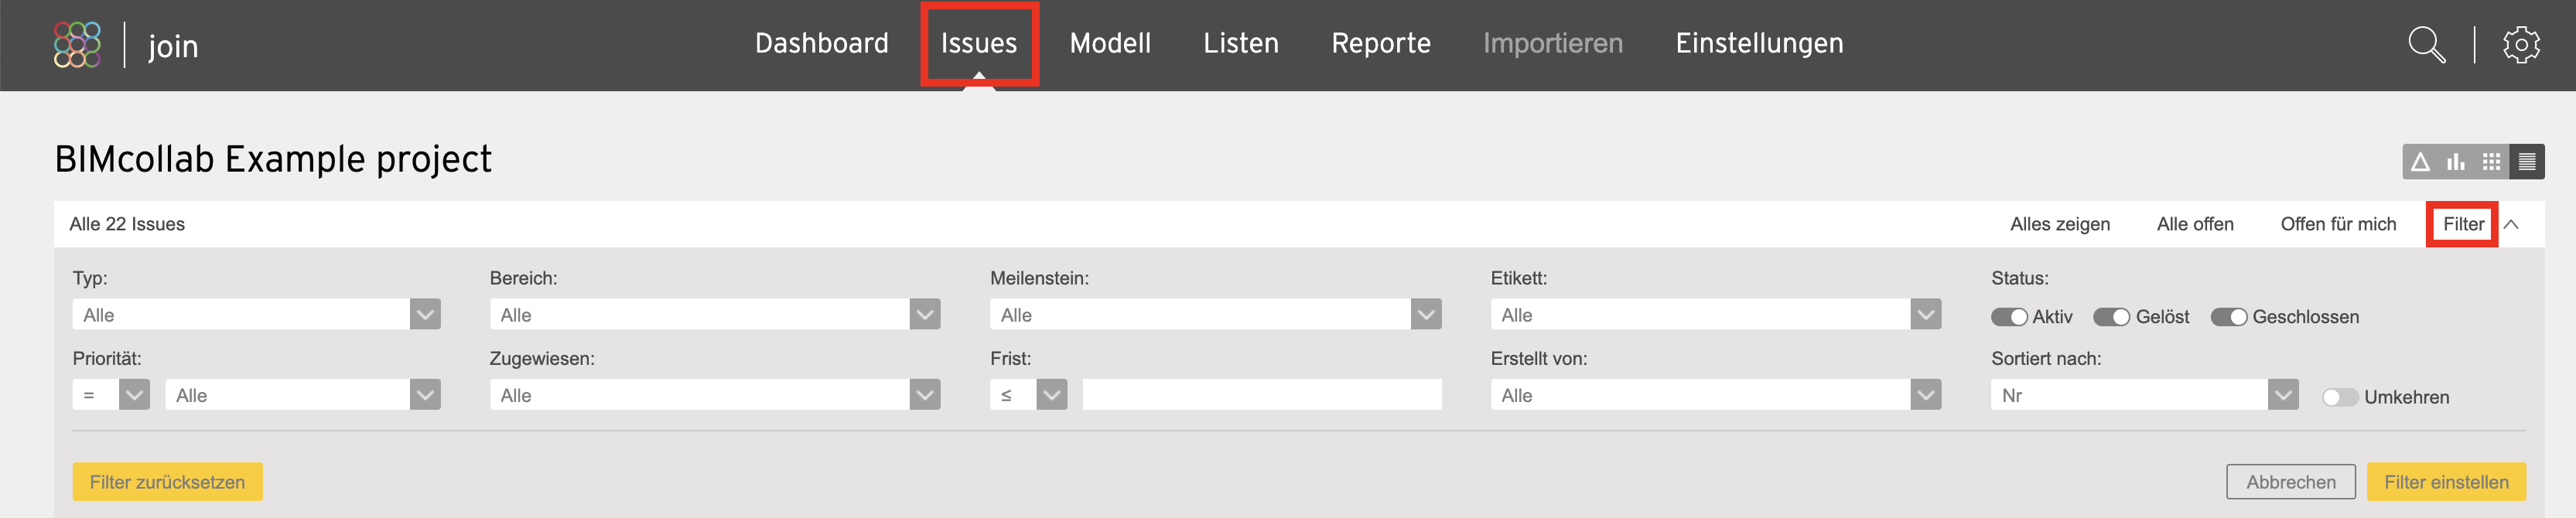The height and width of the screenshot is (518, 2576).
Task: Open the Frist operator dropdown
Action: (1028, 394)
